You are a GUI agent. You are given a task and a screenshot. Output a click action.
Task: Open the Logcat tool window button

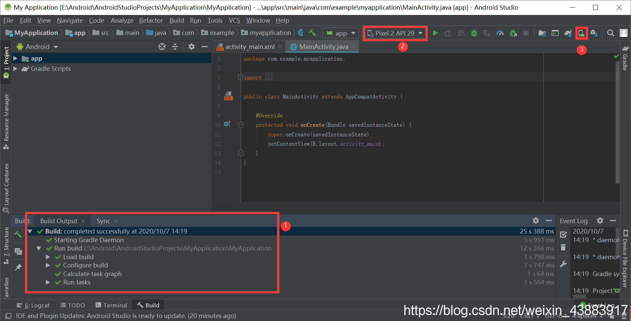[33, 305]
